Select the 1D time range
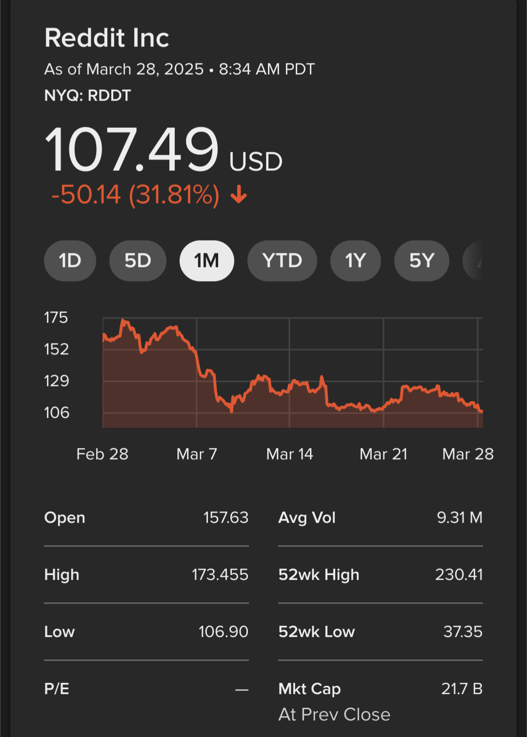The height and width of the screenshot is (737, 527). tap(70, 261)
